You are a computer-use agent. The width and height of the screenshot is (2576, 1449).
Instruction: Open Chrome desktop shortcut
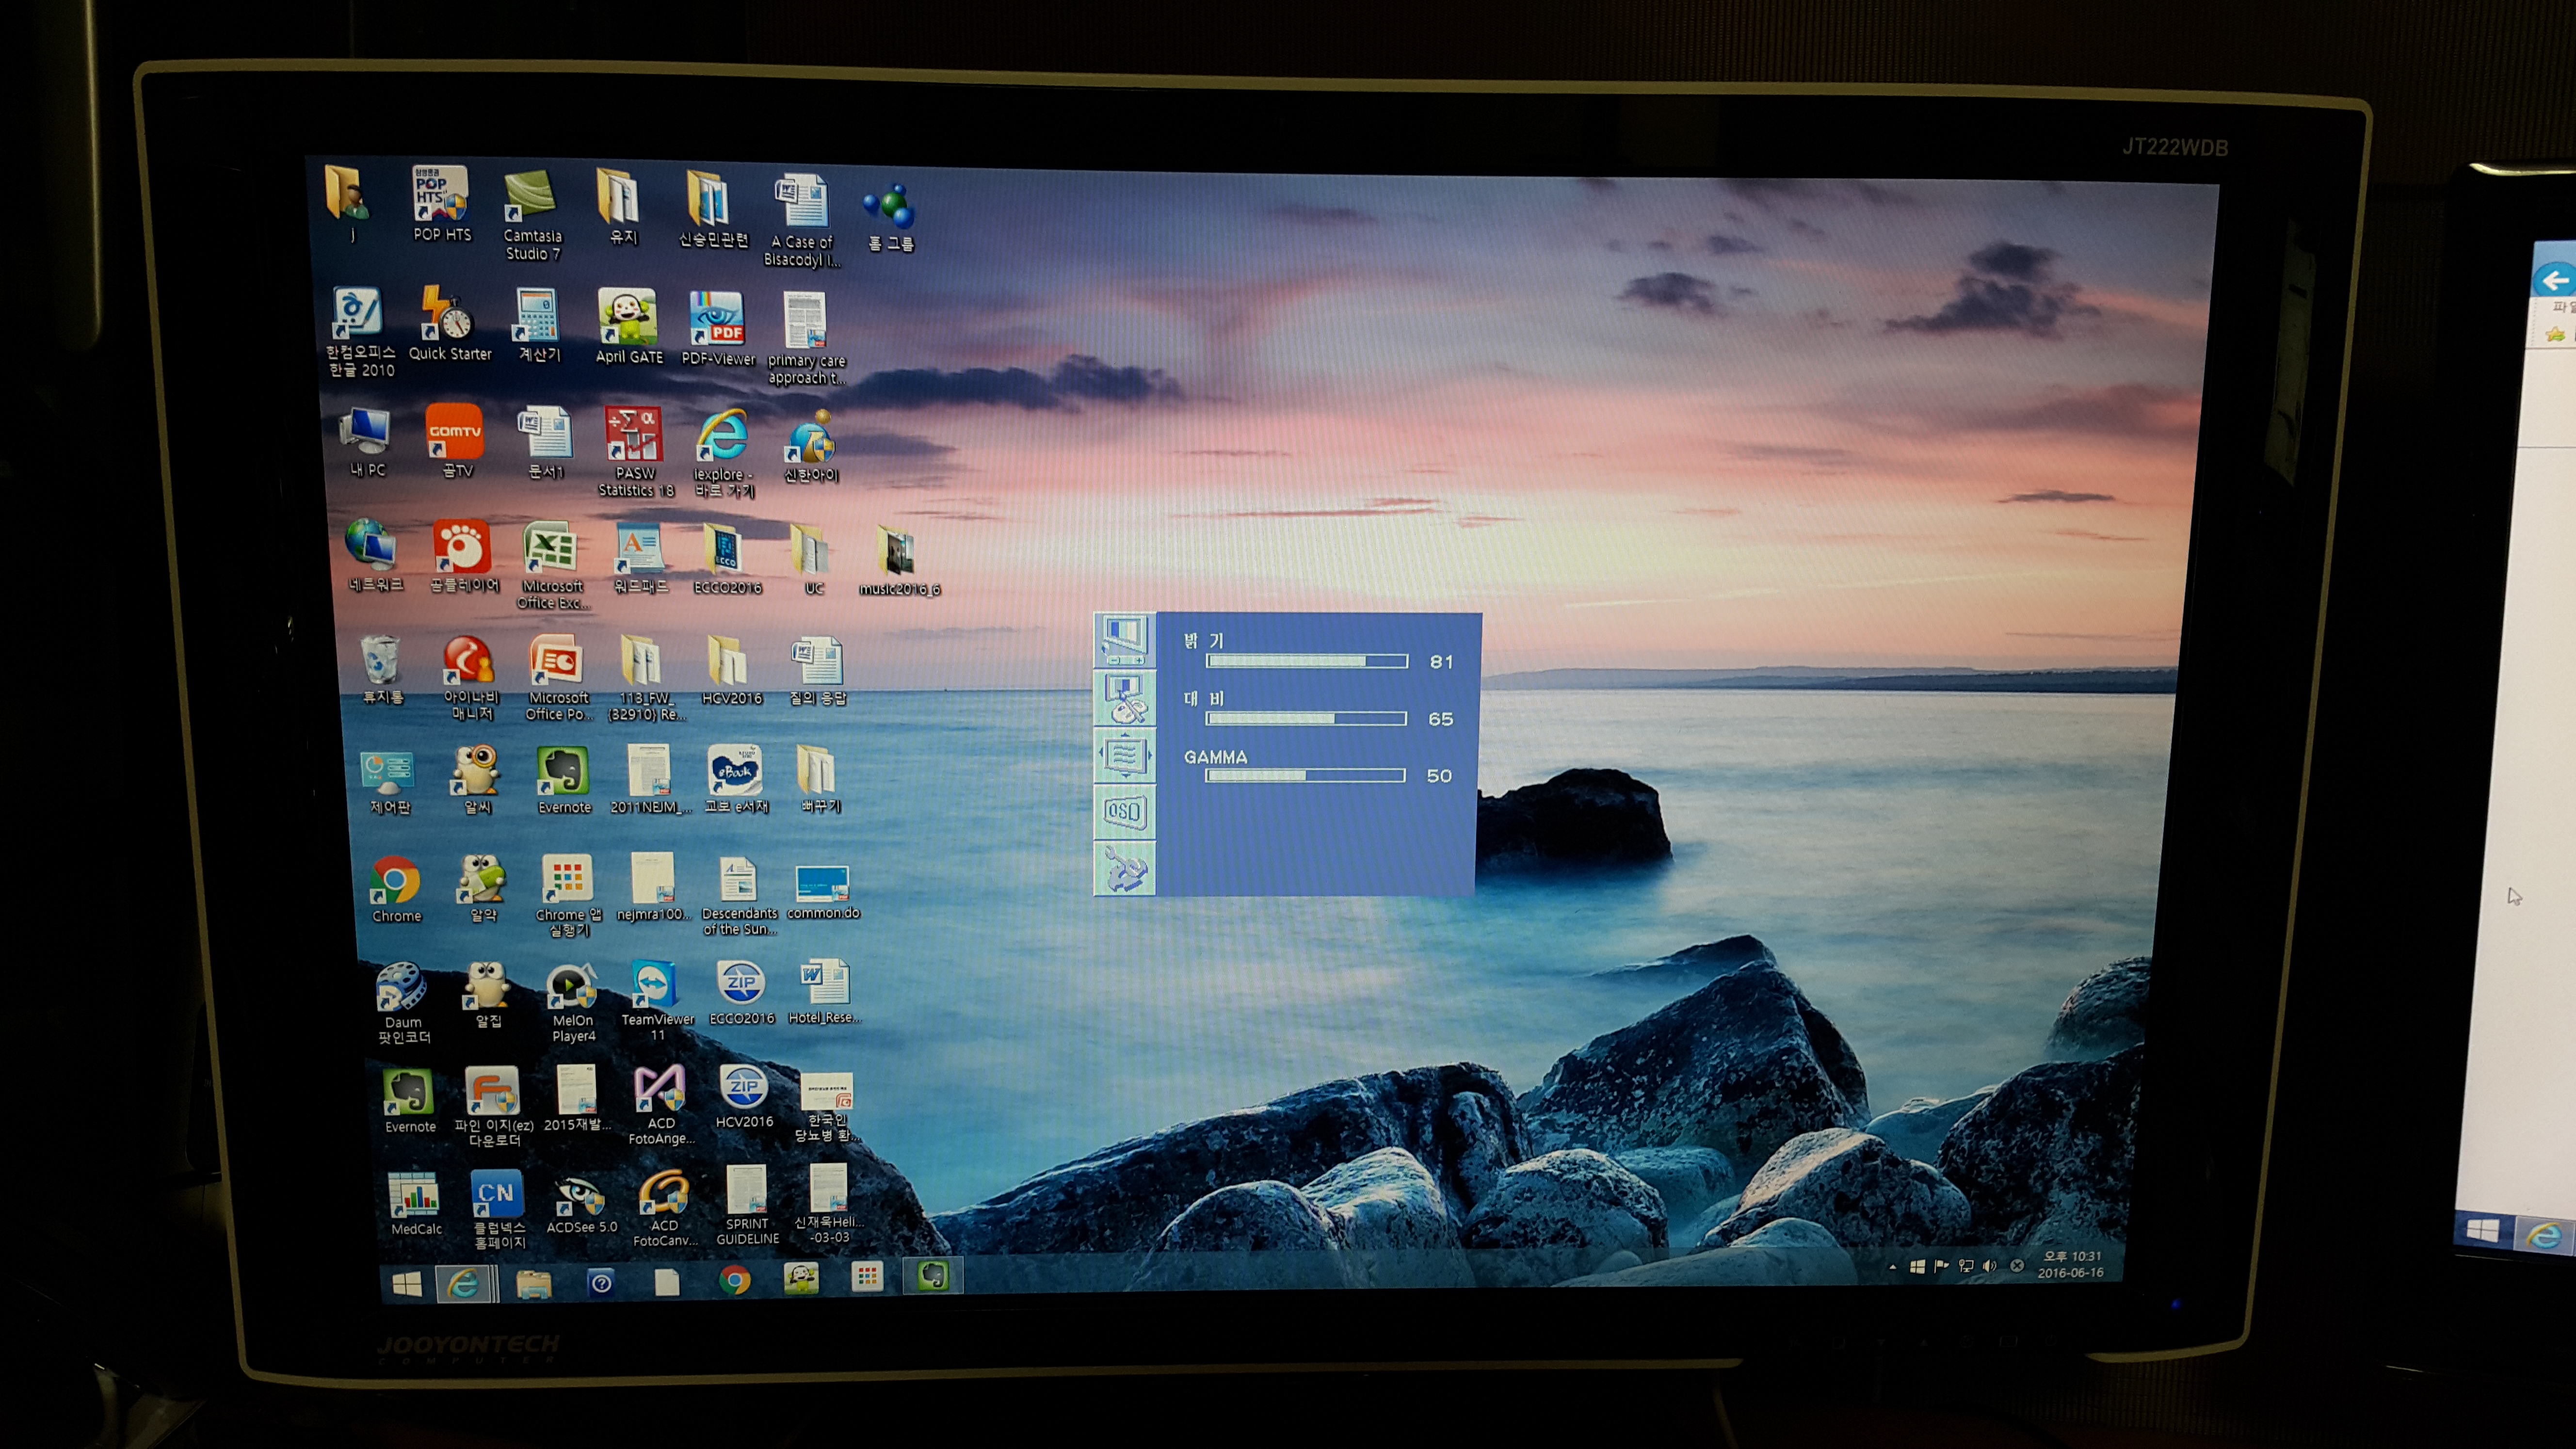pos(396,889)
